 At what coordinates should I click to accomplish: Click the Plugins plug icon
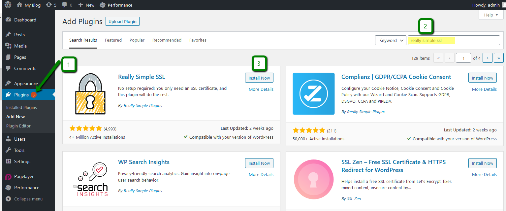point(8,95)
